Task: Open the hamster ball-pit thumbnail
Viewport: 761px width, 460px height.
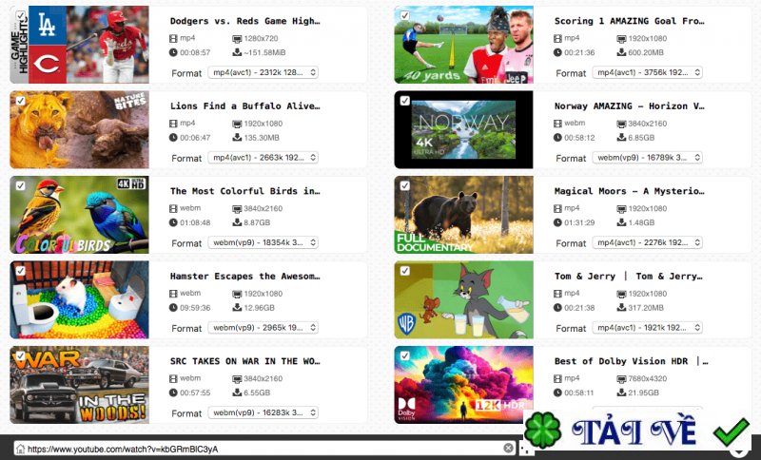Action: point(80,300)
